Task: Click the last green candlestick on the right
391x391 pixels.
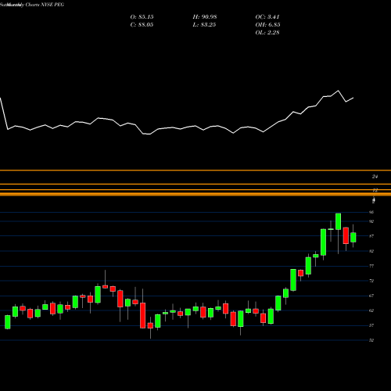Action: click(x=353, y=238)
